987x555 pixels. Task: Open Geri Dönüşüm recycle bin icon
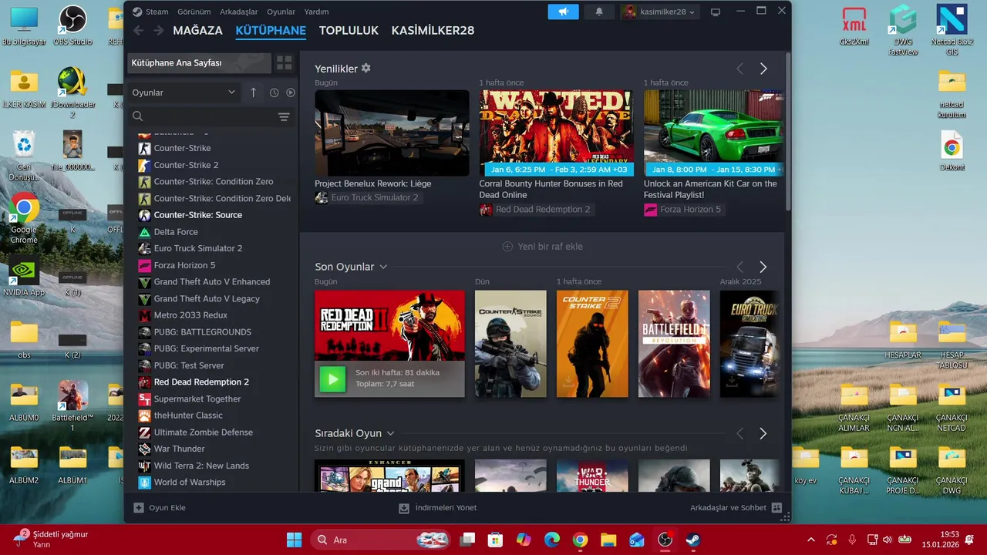pyautogui.click(x=24, y=154)
